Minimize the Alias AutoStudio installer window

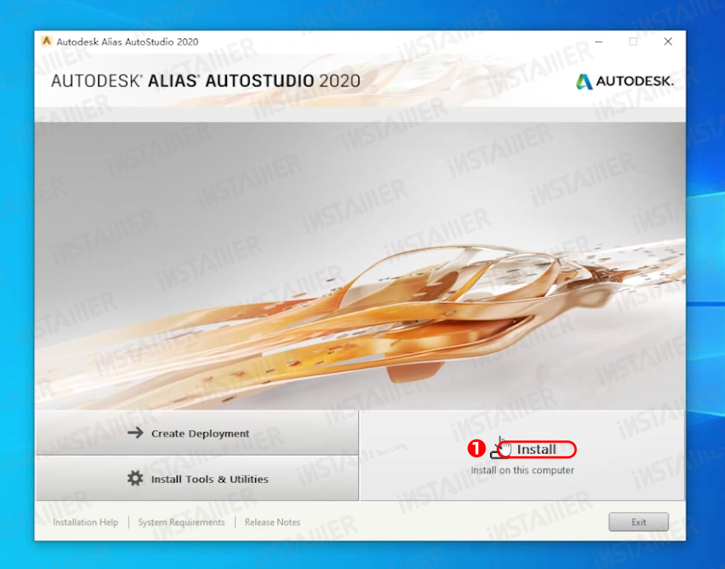tap(599, 42)
